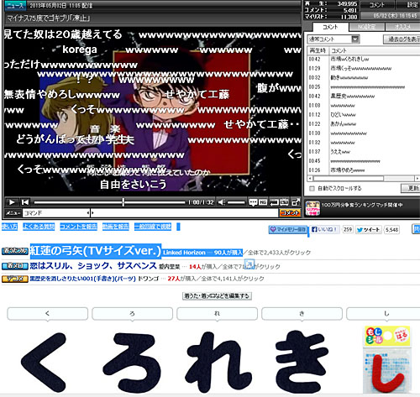Switch to the NG設定 tab
This screenshot has height=397, width=420.
(x=367, y=27)
